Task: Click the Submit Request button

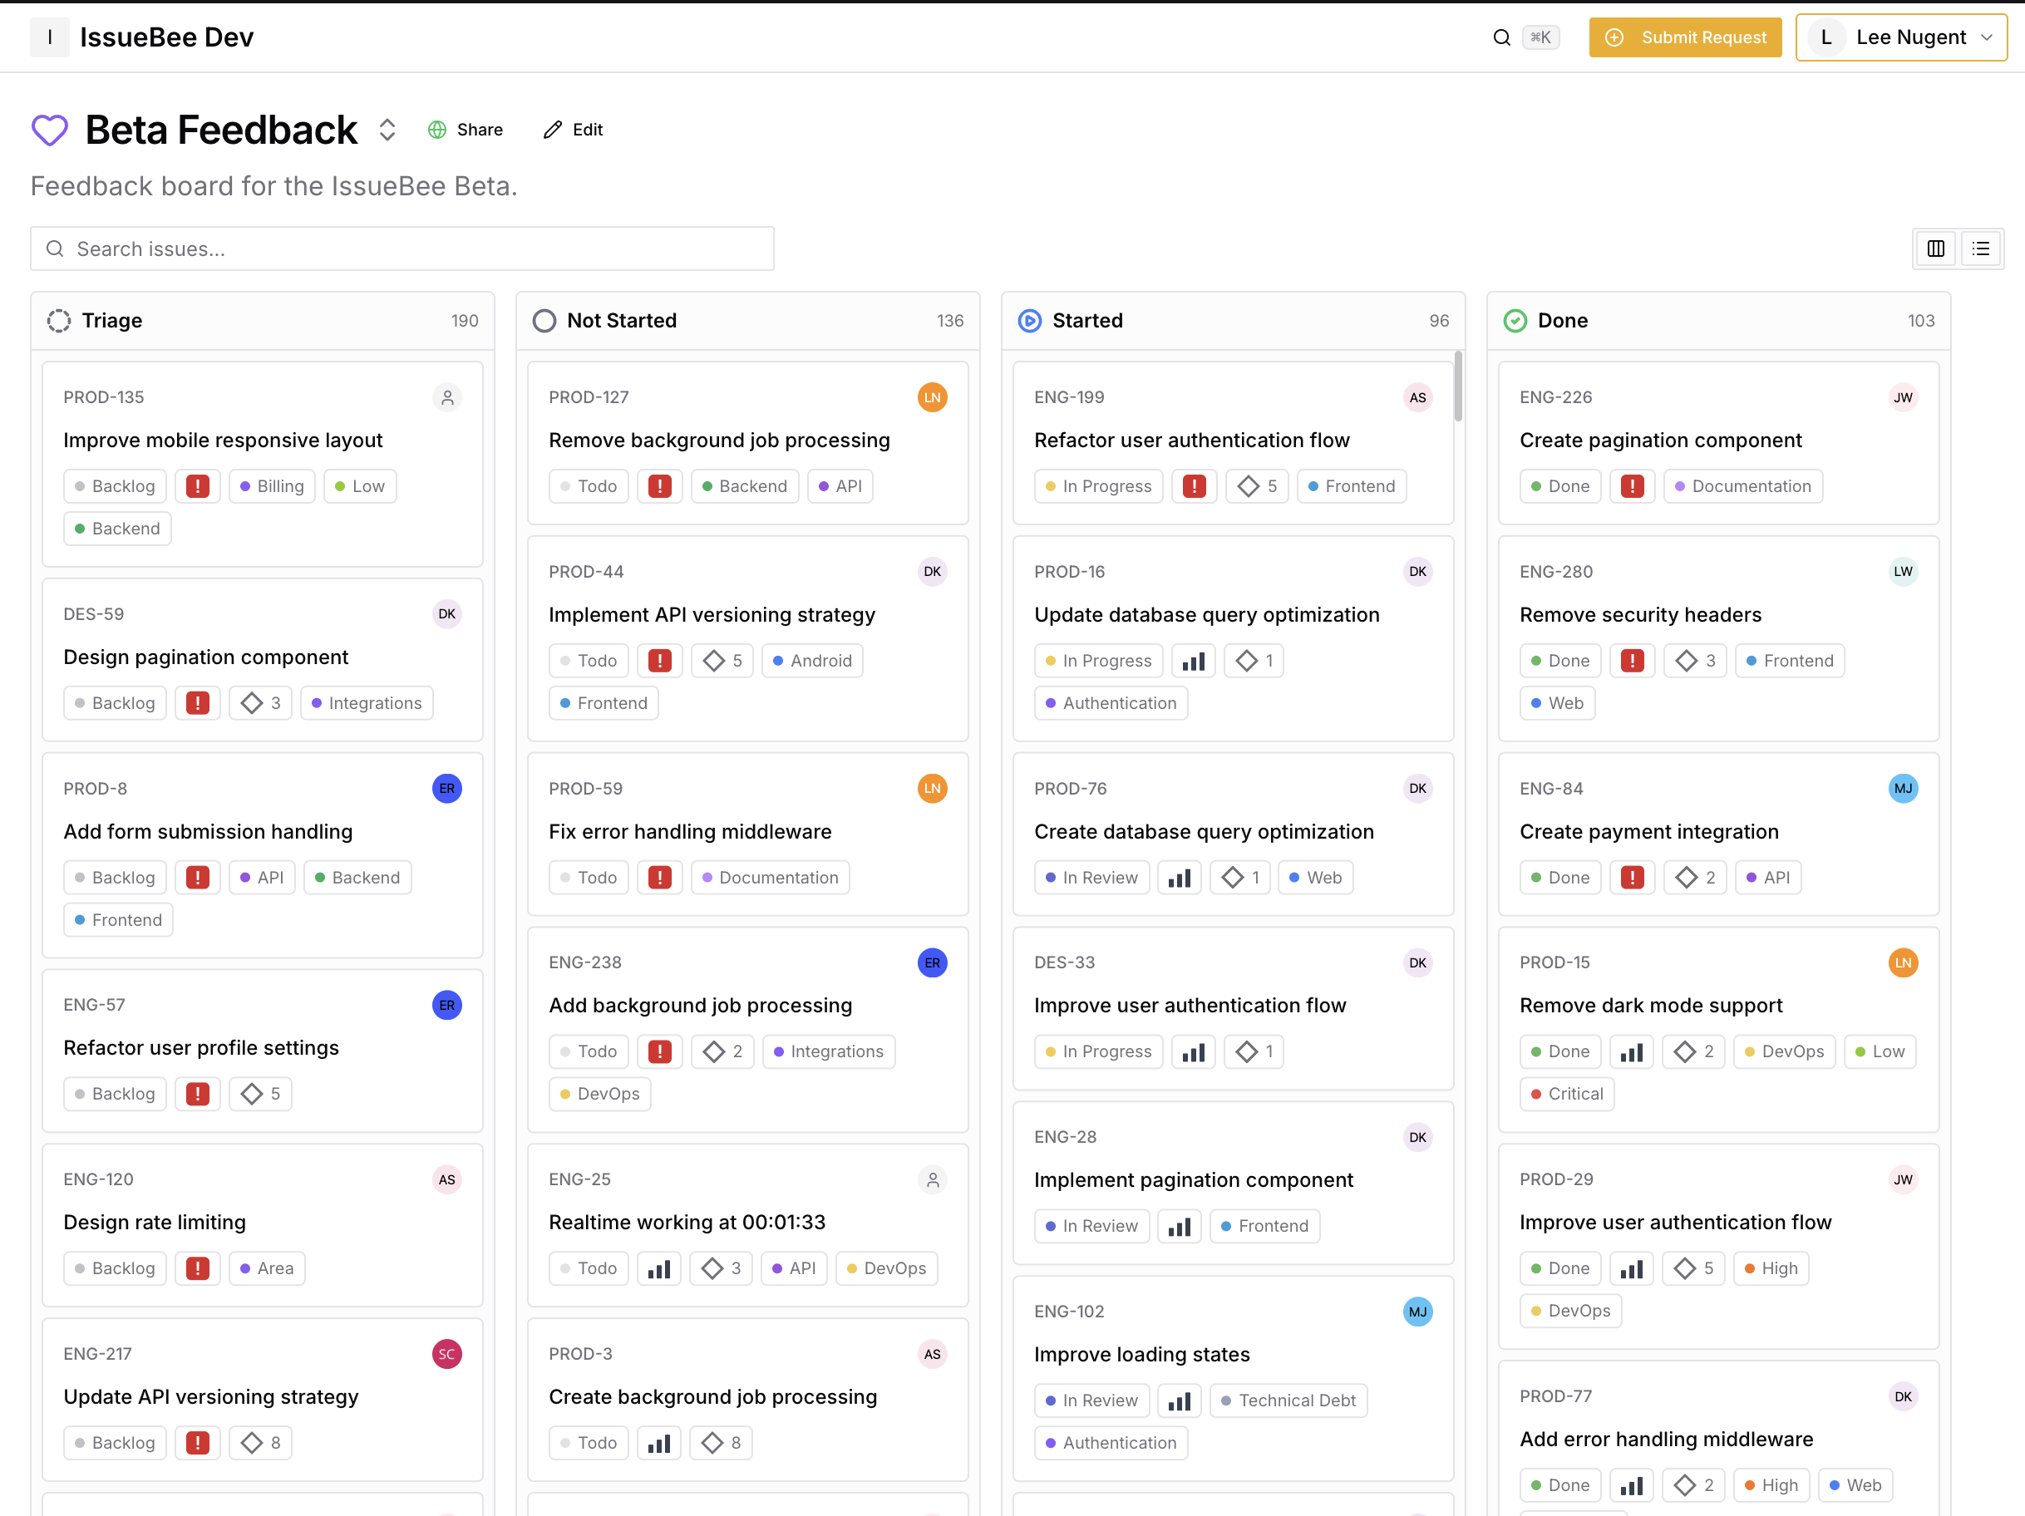Action: pyautogui.click(x=1684, y=37)
